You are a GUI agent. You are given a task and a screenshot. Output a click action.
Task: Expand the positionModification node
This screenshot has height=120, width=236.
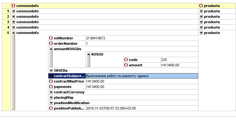point(51,103)
